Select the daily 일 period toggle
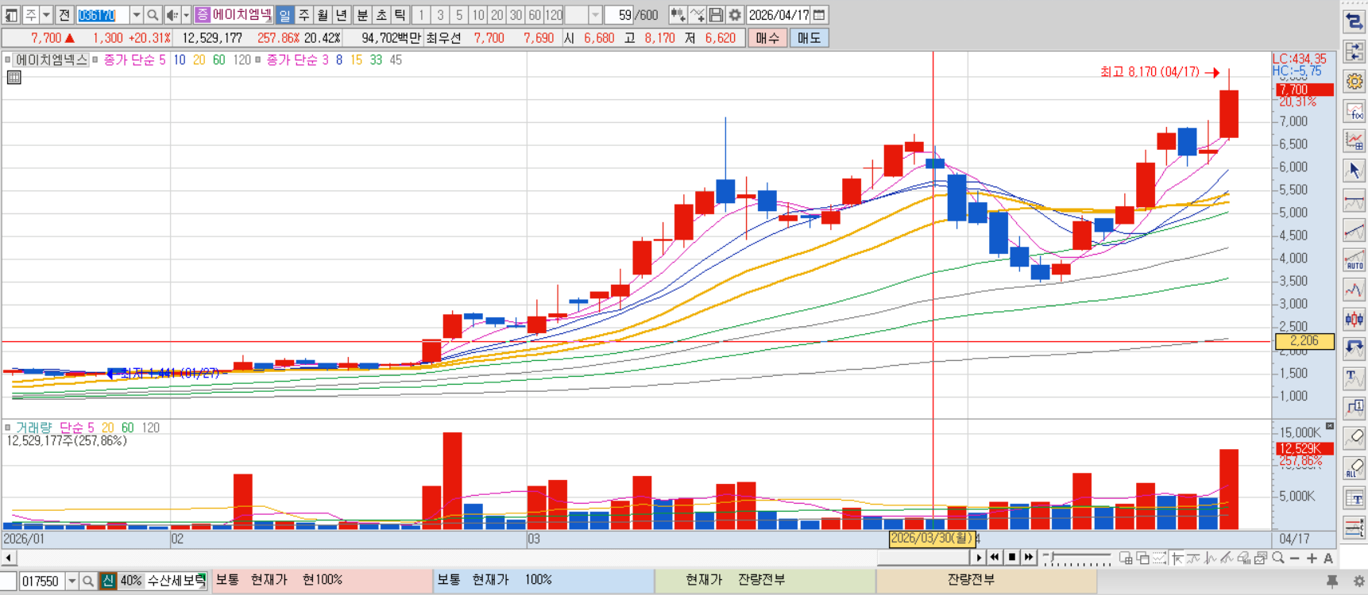1368x595 pixels. pos(284,15)
